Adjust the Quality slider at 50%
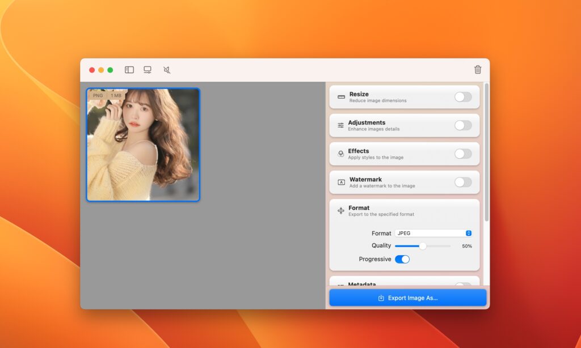The width and height of the screenshot is (581, 348). coord(422,246)
